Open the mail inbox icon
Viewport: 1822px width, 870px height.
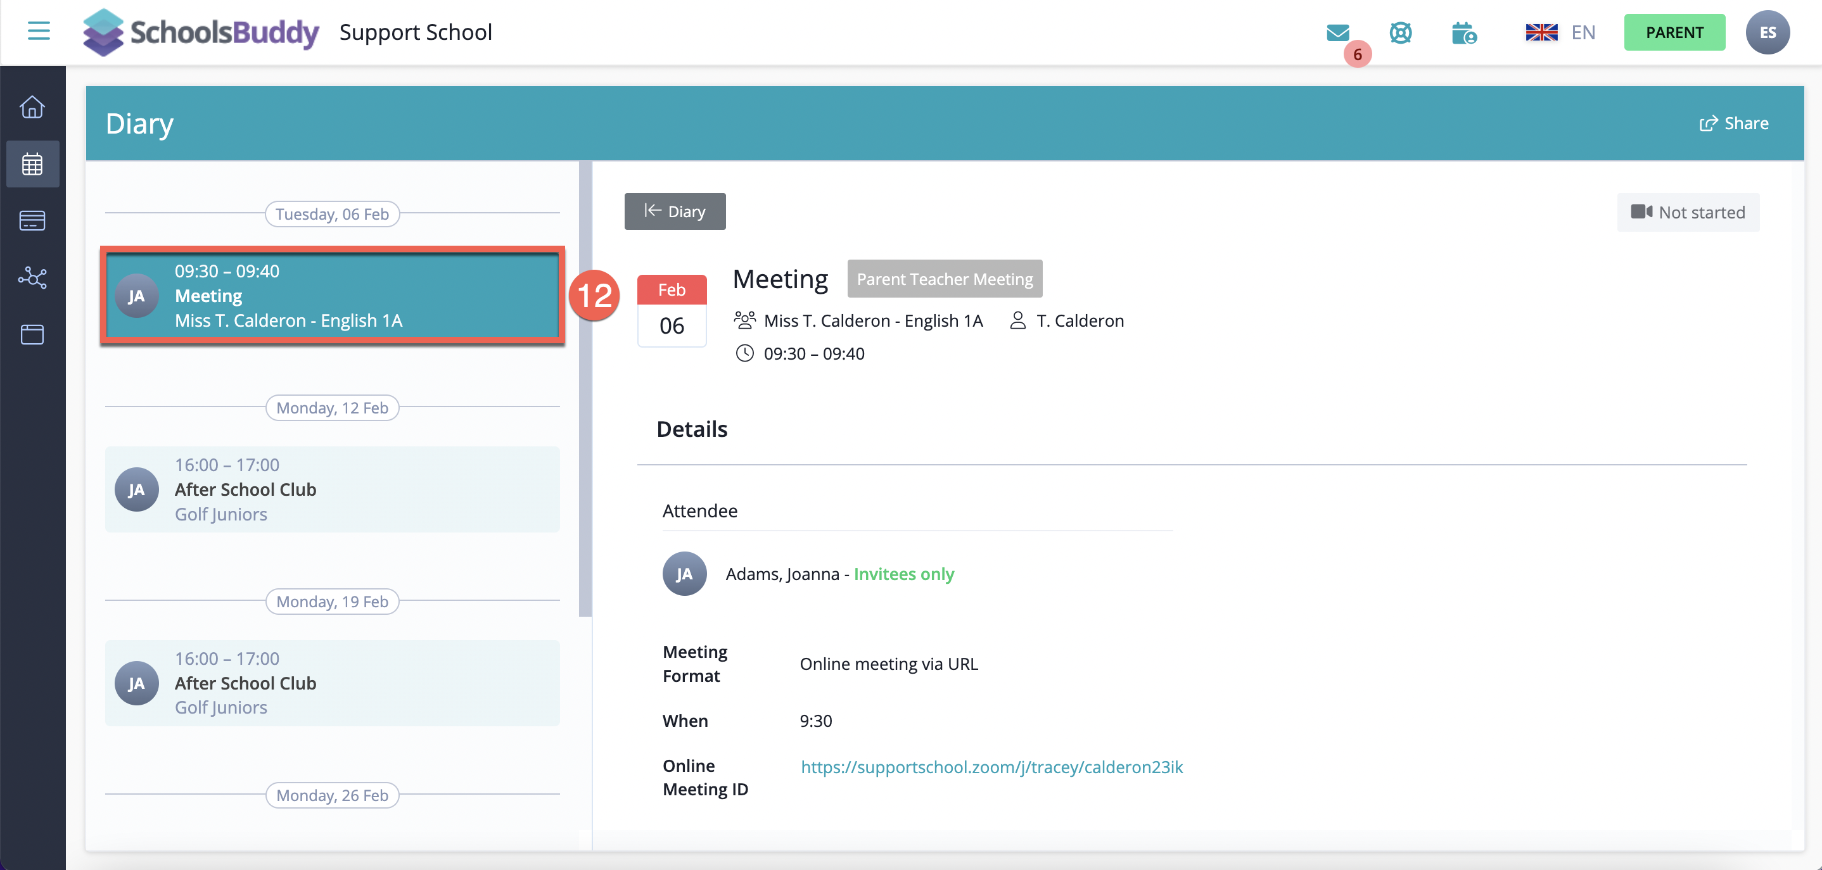click(1337, 32)
